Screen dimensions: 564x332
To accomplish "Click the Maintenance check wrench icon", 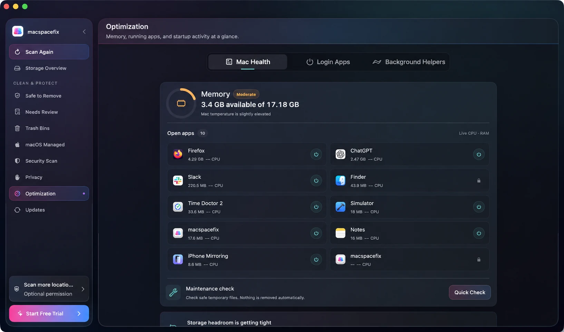I will [x=173, y=293].
